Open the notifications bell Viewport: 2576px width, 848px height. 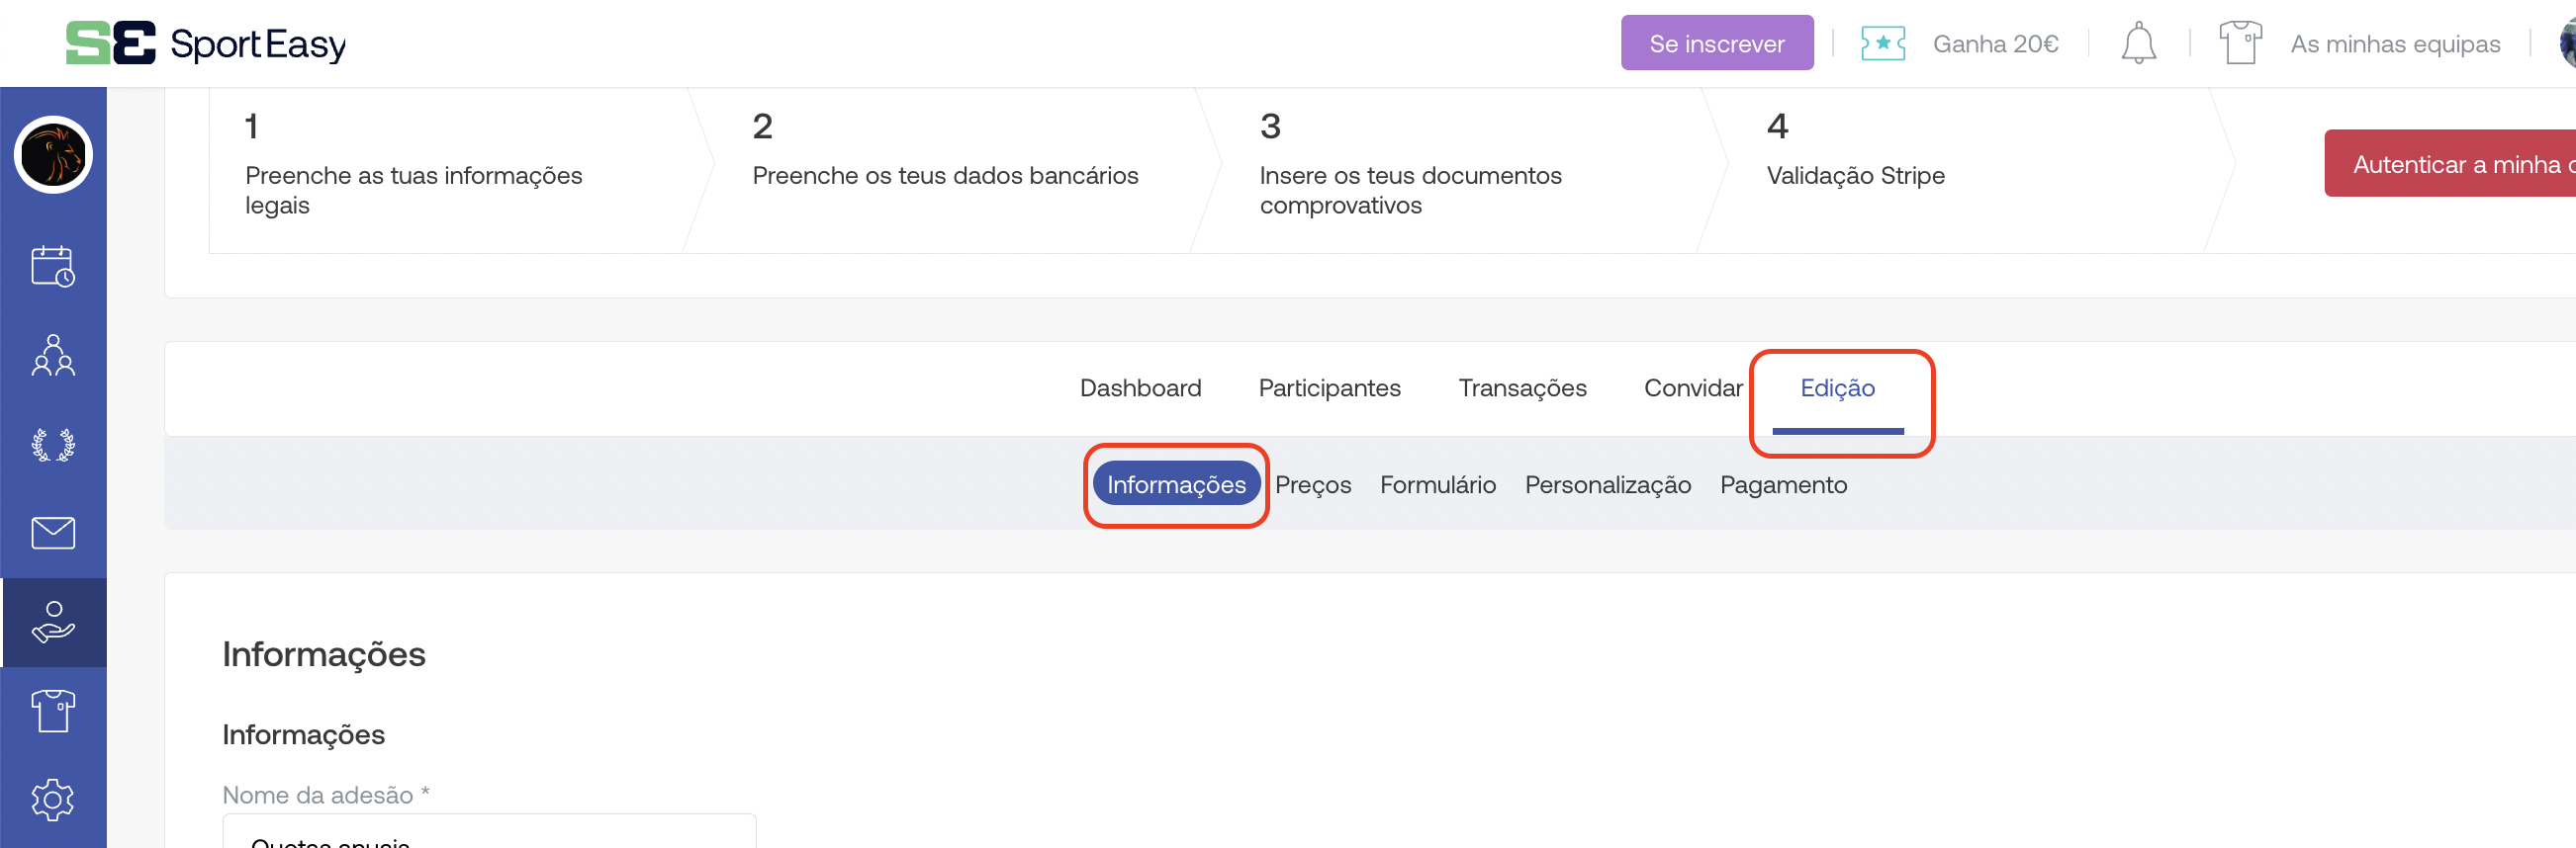coord(2138,43)
